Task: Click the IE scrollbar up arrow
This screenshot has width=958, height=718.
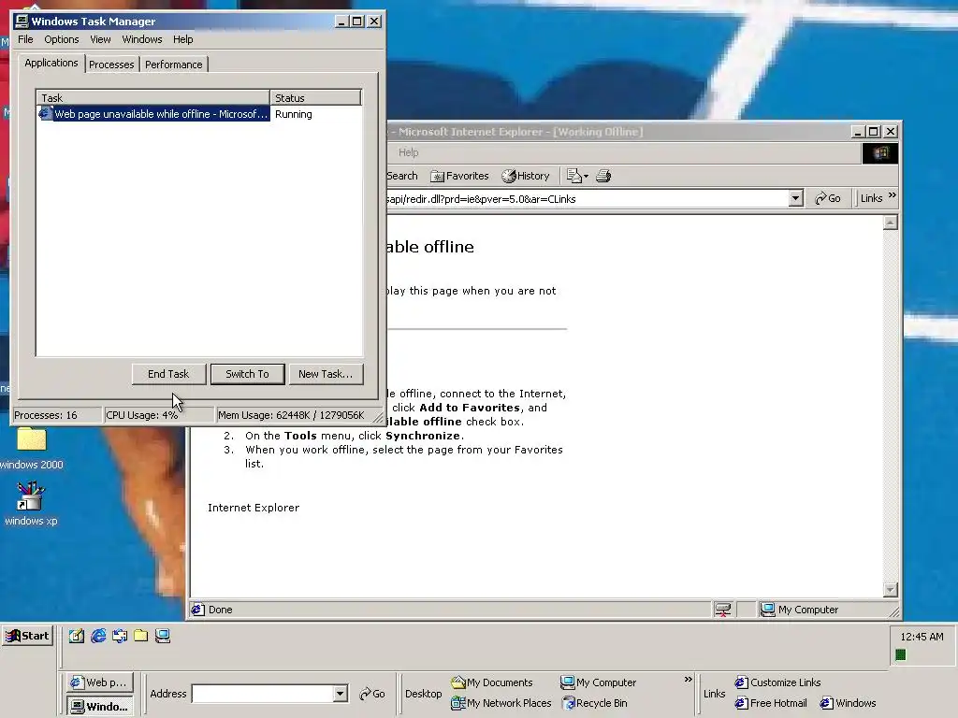Action: point(891,223)
